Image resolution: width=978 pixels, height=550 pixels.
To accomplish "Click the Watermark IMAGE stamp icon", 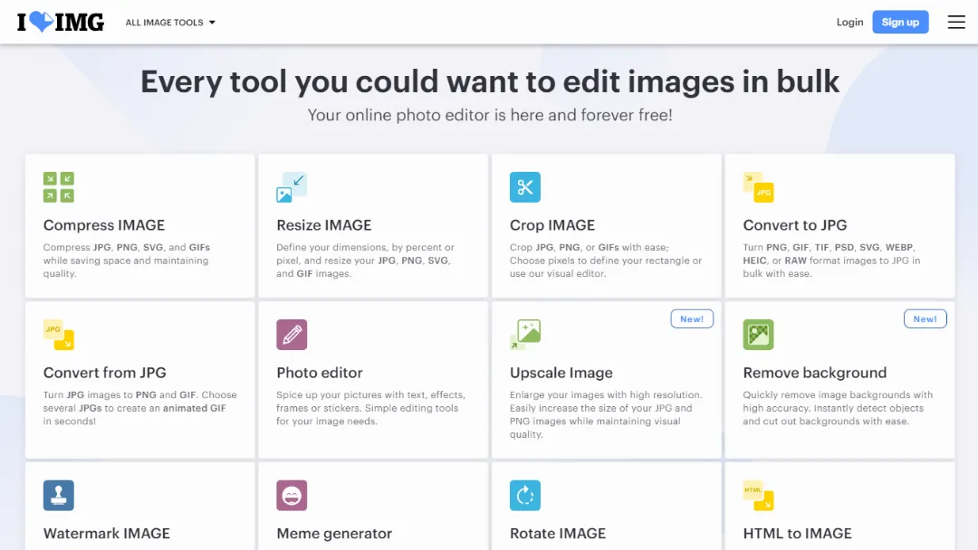I will tap(59, 495).
